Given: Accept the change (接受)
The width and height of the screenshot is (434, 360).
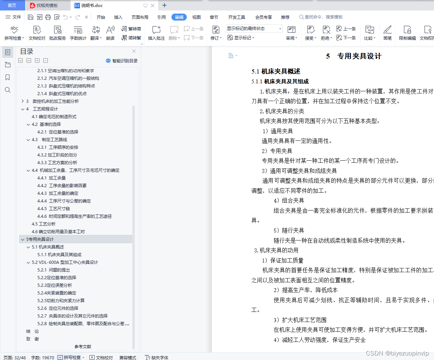Looking at the screenshot, I should [310, 33].
